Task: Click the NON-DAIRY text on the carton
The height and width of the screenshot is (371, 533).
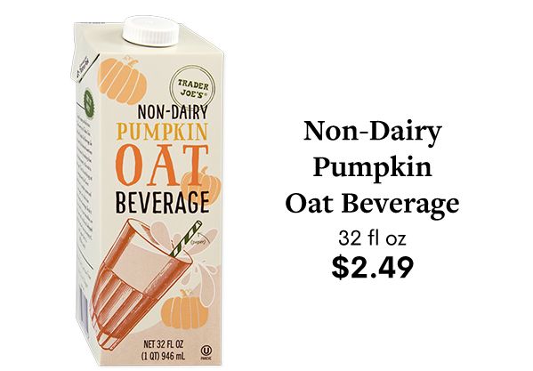Action: point(173,112)
